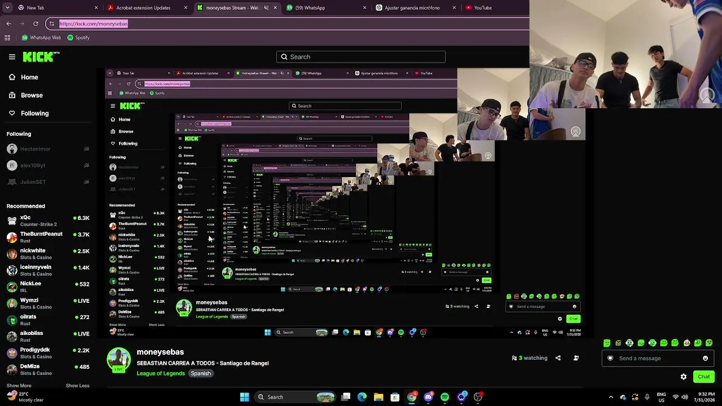Open the Wi-Fi network tray icon
Image resolution: width=722 pixels, height=406 pixels.
point(676,397)
